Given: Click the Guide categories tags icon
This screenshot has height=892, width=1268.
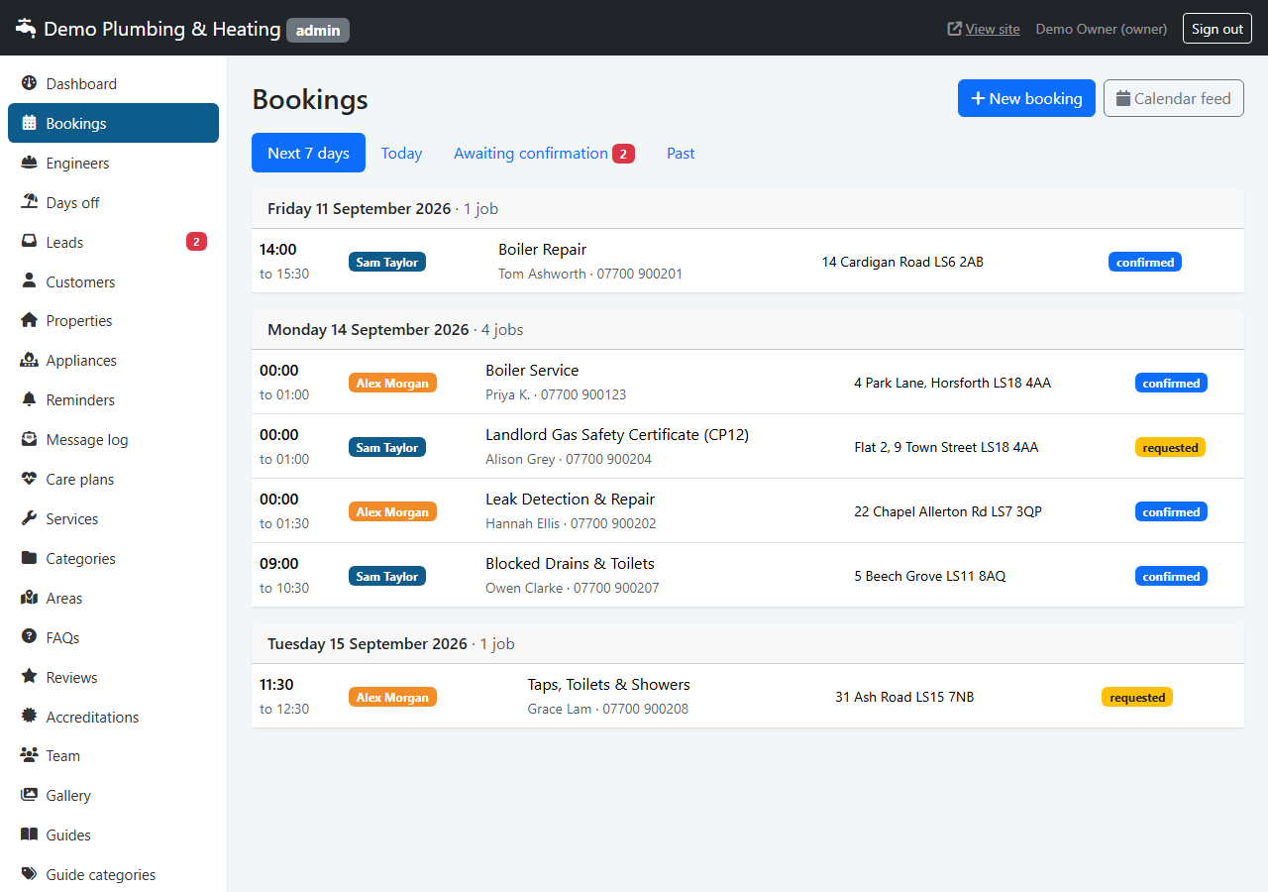Looking at the screenshot, I should 29,874.
